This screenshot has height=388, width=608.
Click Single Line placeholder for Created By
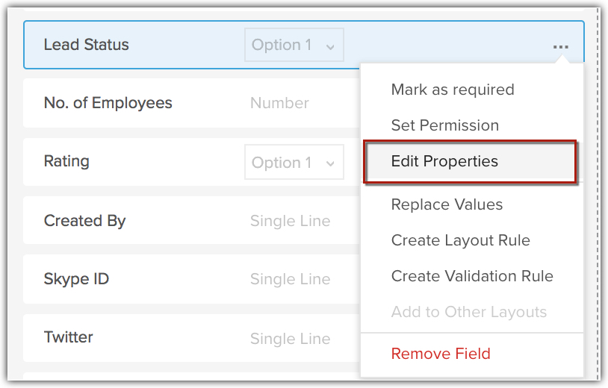coord(290,221)
